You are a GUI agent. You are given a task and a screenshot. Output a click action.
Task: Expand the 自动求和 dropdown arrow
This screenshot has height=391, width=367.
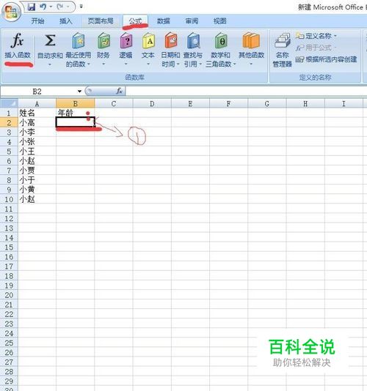(x=50, y=64)
